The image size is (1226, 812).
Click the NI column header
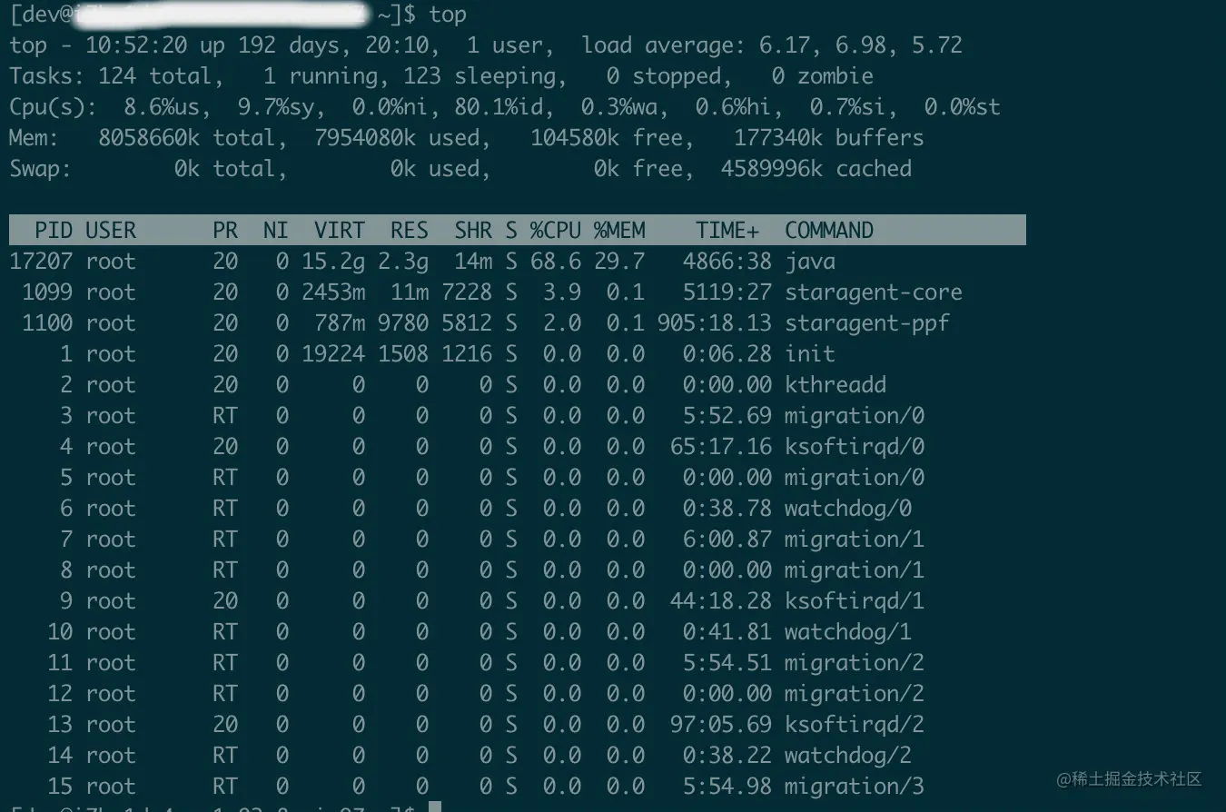[x=276, y=231]
